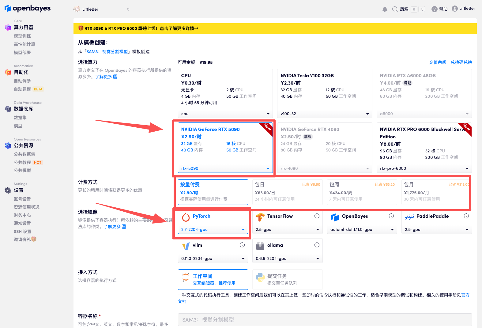The image size is (482, 328).
Task: Click the 算力容器 Gear sidebar icon
Action: (x=8, y=27)
